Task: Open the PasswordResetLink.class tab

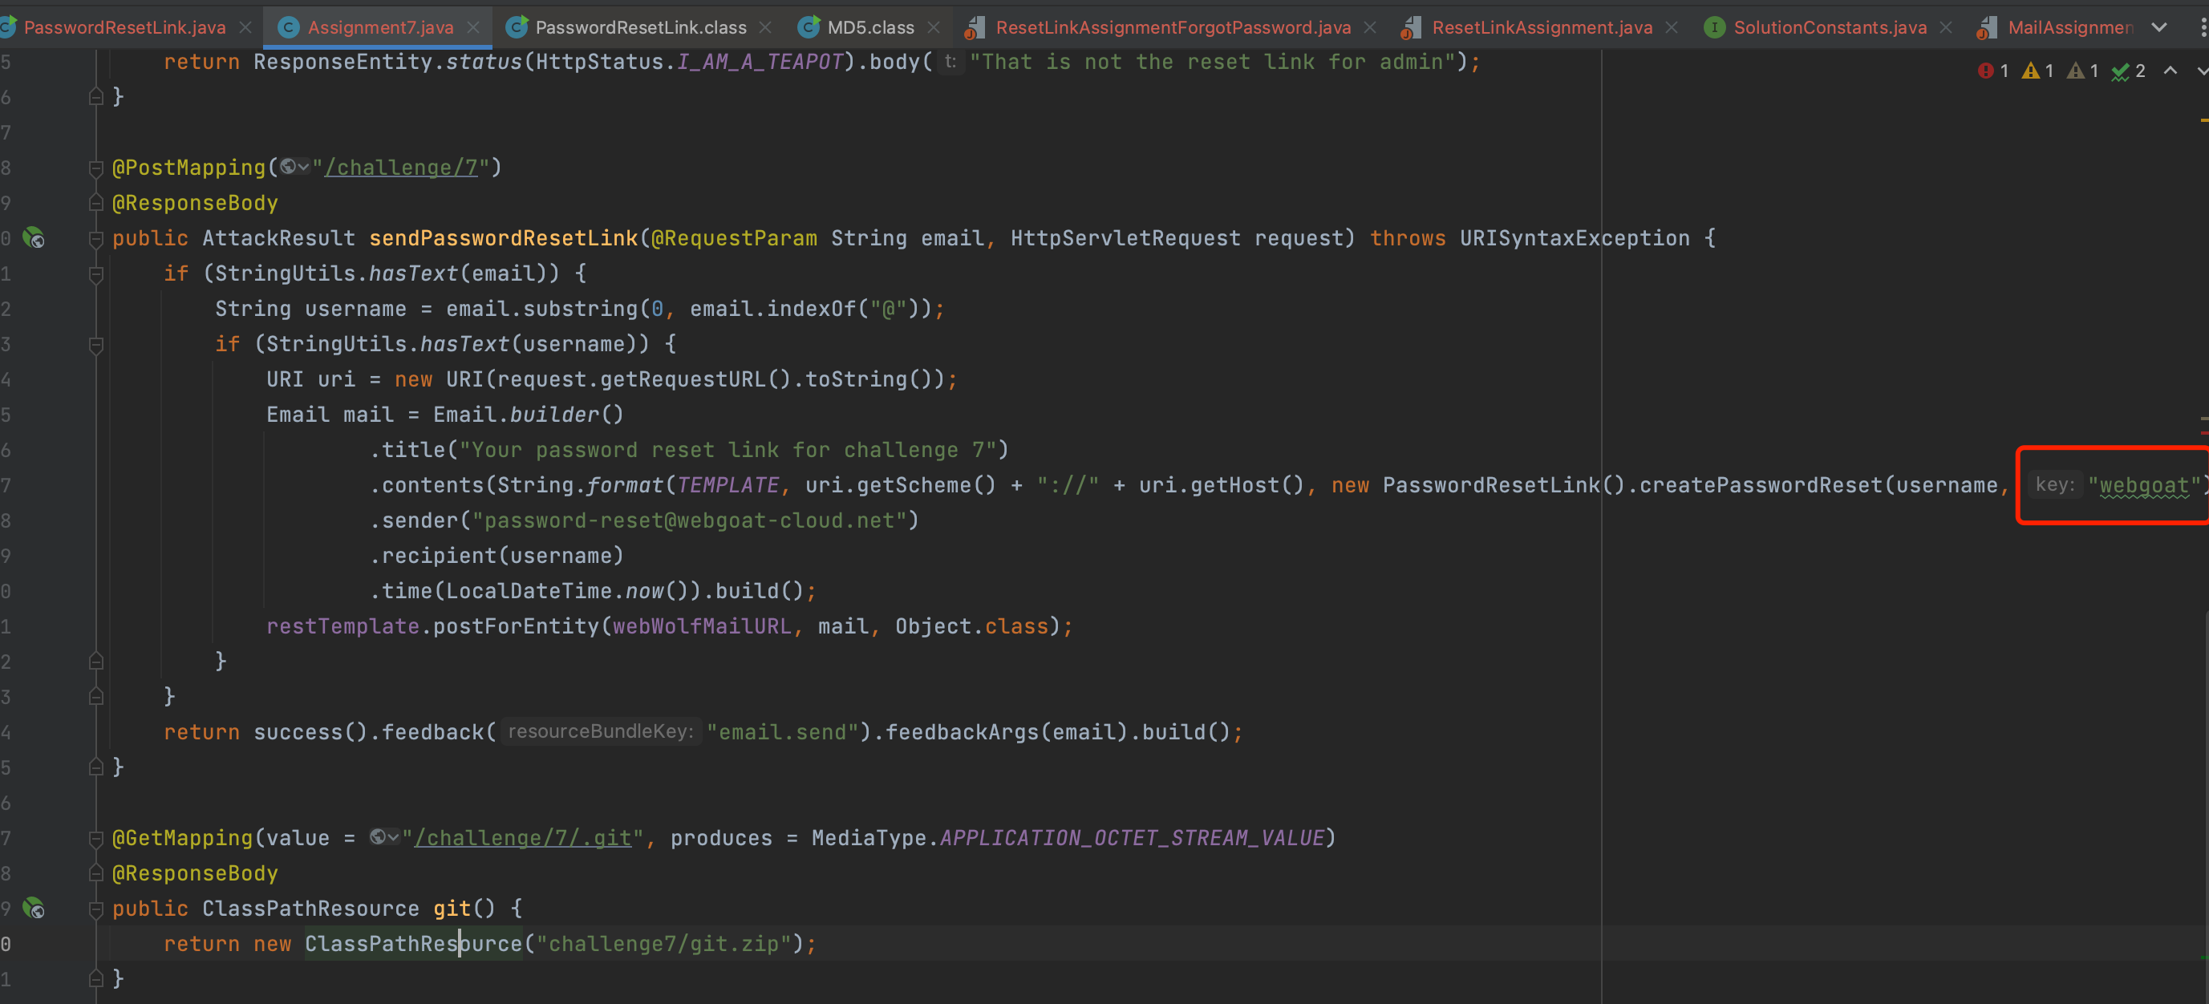Action: coord(641,27)
